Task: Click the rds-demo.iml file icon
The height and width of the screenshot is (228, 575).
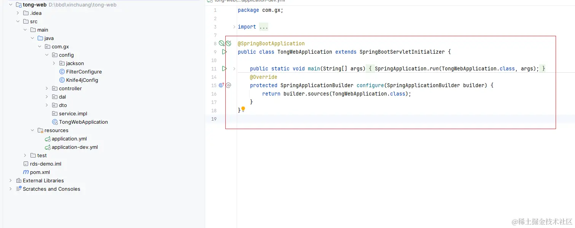Action: (x=26, y=164)
